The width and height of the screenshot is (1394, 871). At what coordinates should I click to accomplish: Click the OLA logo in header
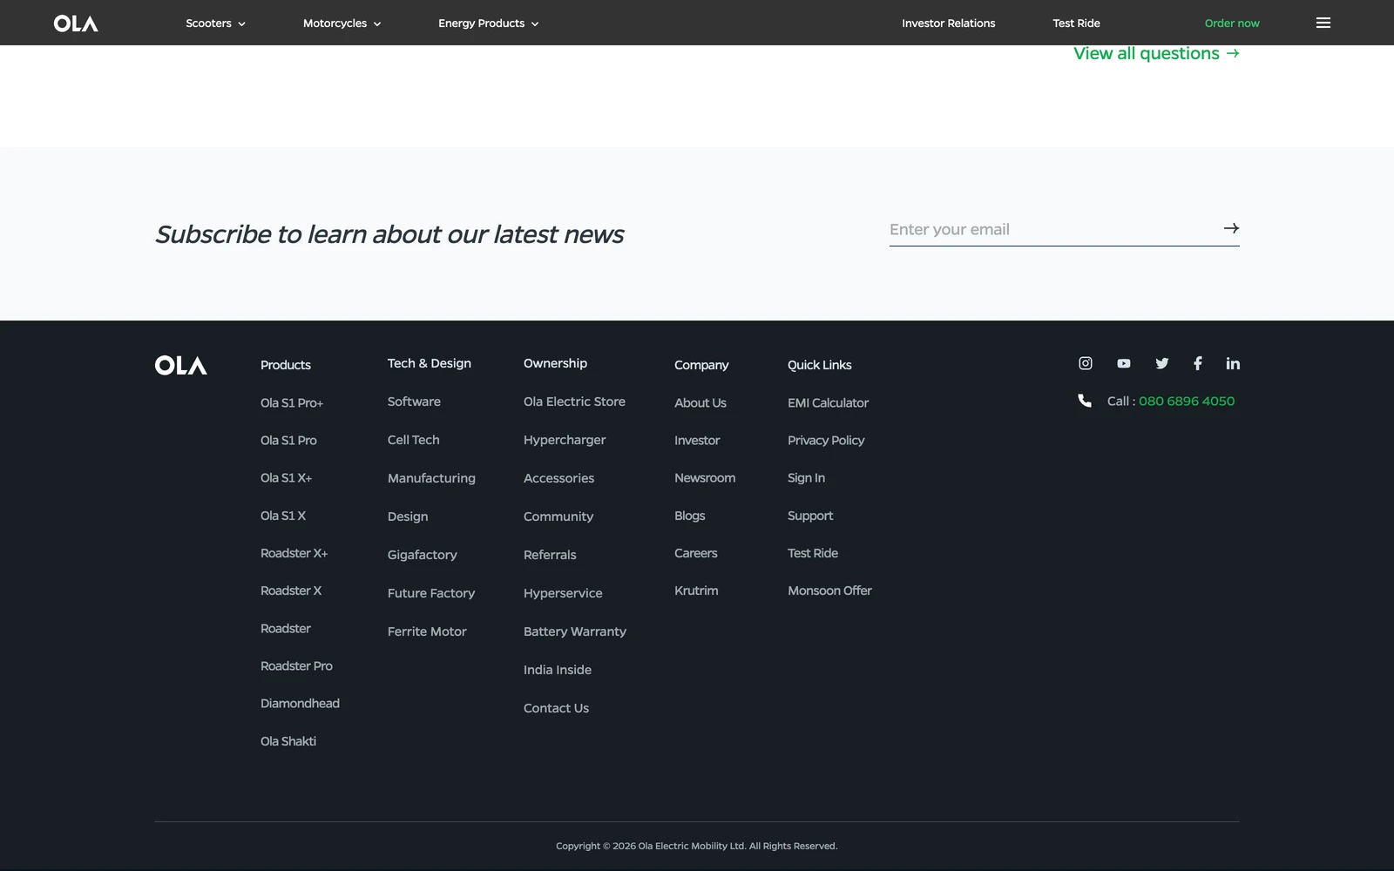coord(76,24)
